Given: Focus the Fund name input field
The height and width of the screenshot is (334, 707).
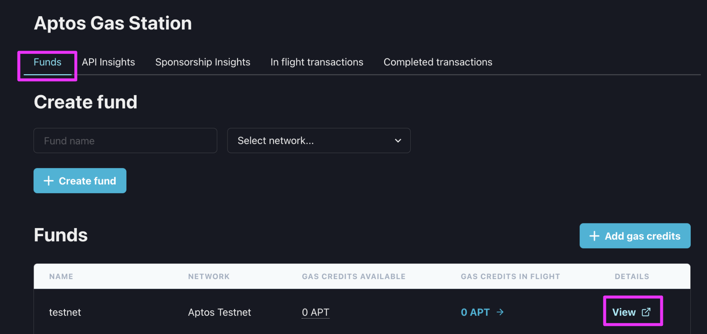Looking at the screenshot, I should pos(125,141).
